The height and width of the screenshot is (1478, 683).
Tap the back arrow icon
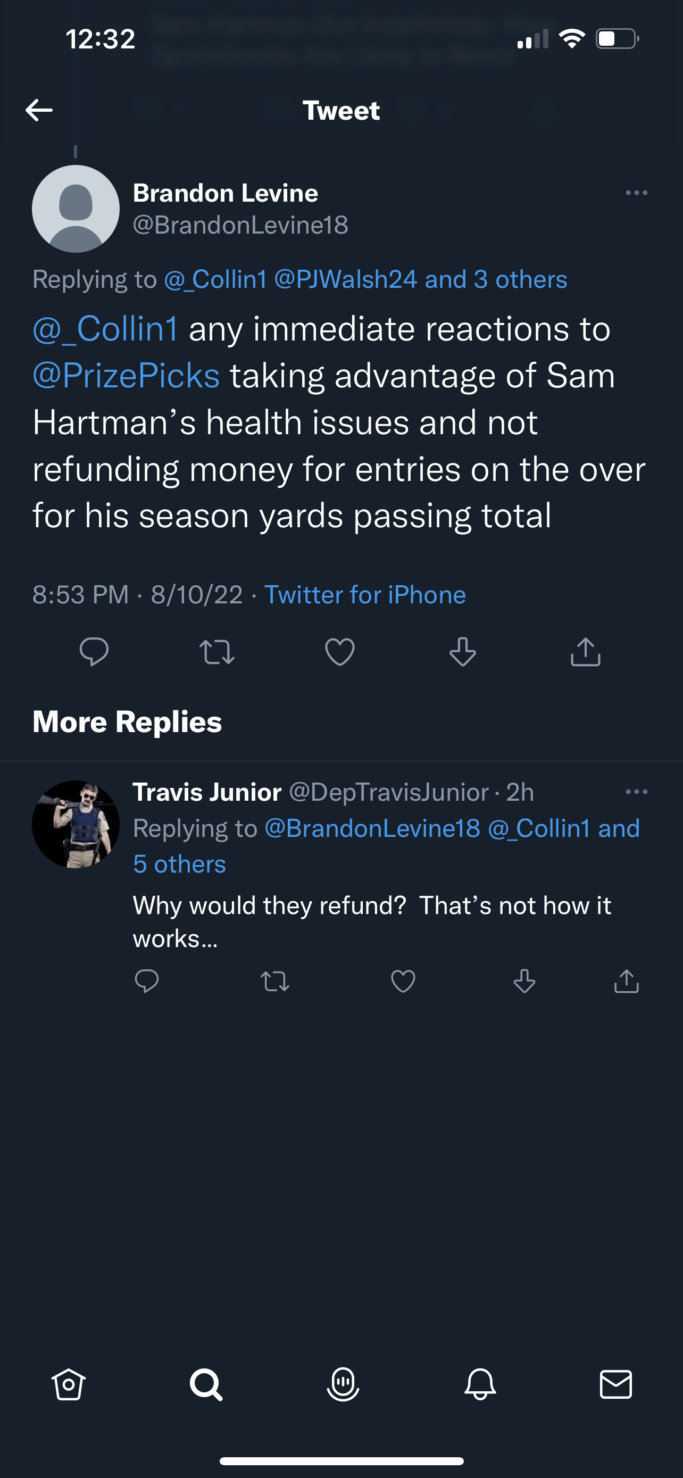tap(39, 110)
